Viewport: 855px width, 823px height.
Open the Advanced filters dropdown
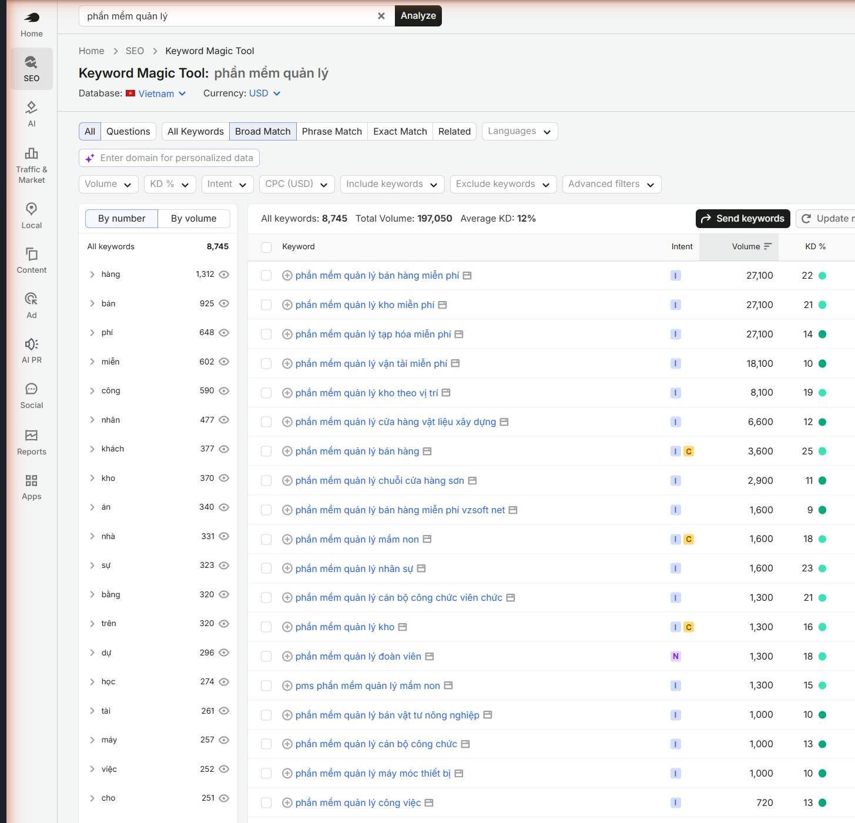[612, 184]
